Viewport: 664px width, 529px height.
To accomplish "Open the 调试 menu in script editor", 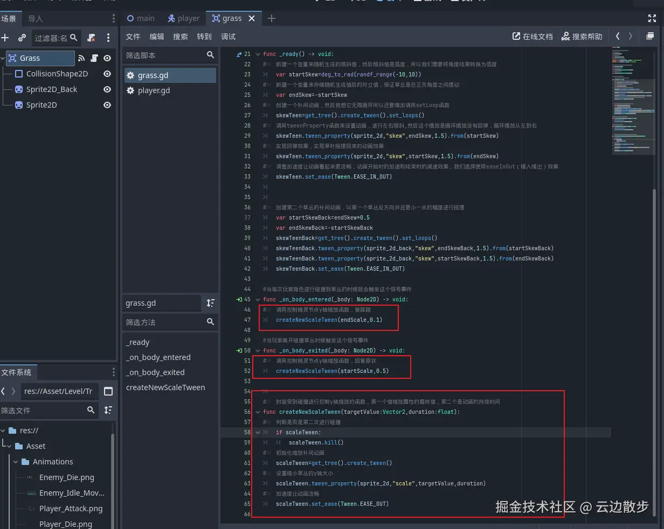I will pos(228,37).
